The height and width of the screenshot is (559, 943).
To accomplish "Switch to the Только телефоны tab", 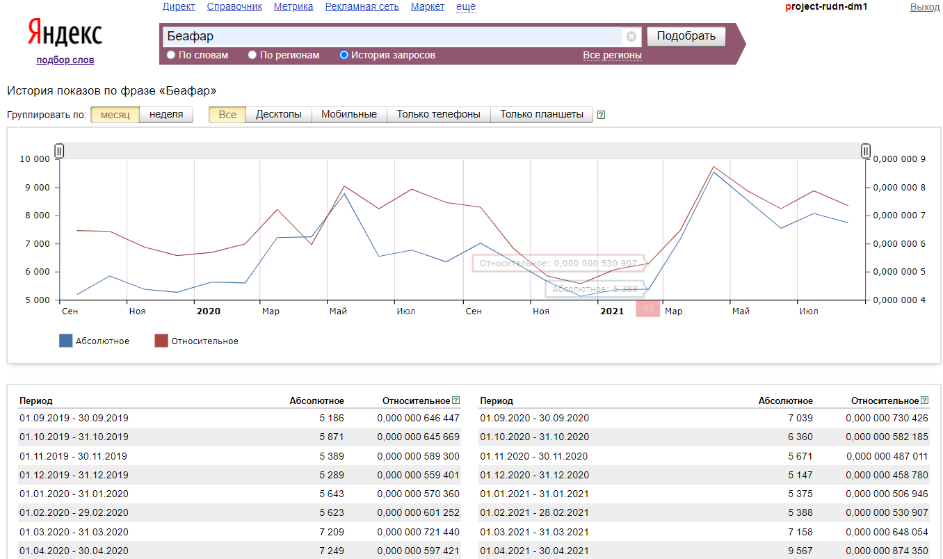I will tap(439, 115).
